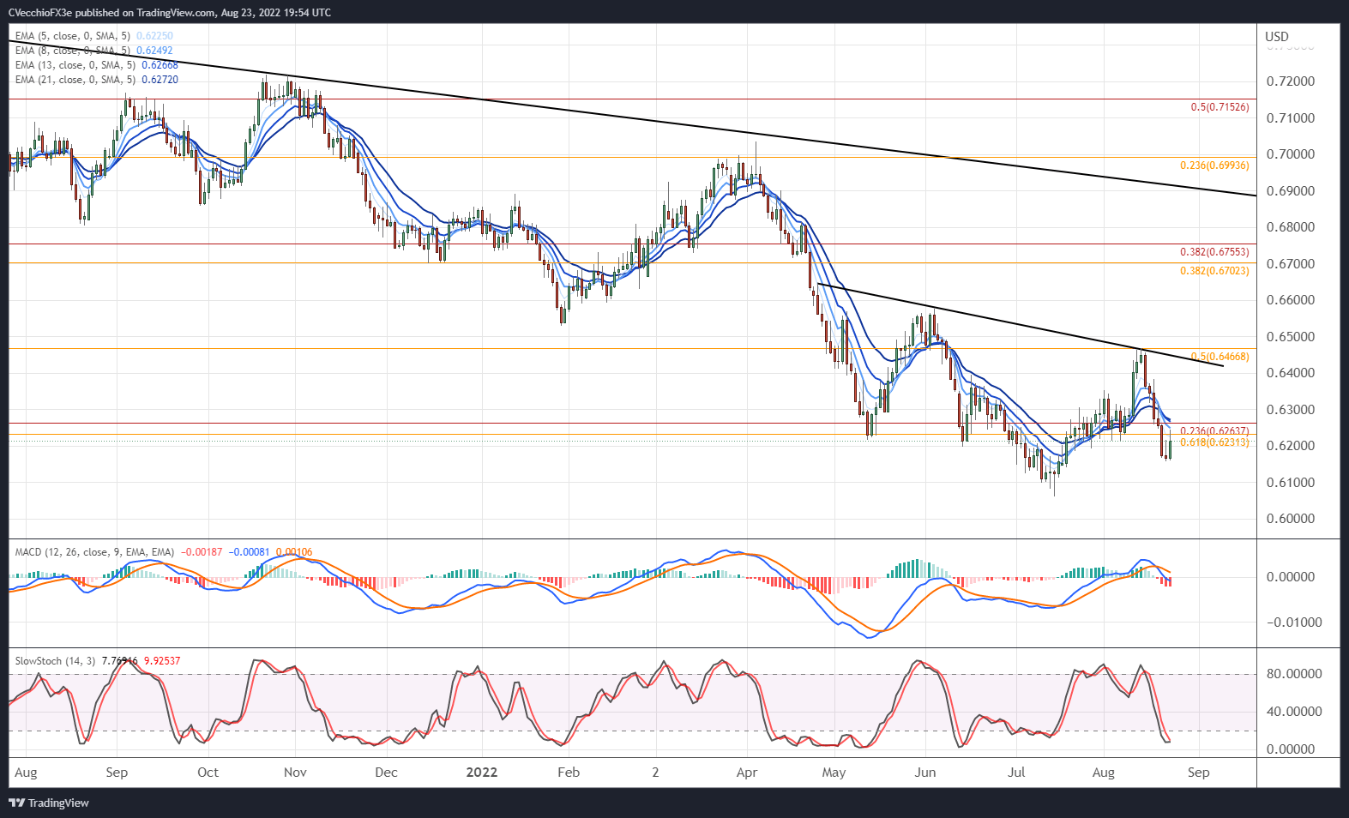
Task: Select the EMA (8, close, 0, SMA, 5) legend
Action: [x=73, y=51]
